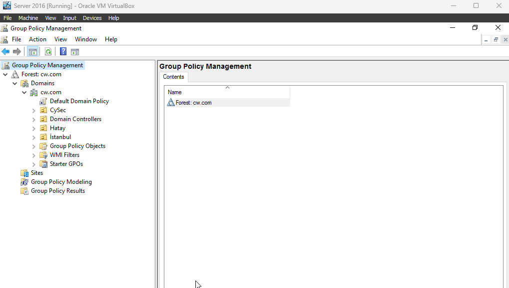
Task: Expand the Group Policy Objects container
Action: 34,146
